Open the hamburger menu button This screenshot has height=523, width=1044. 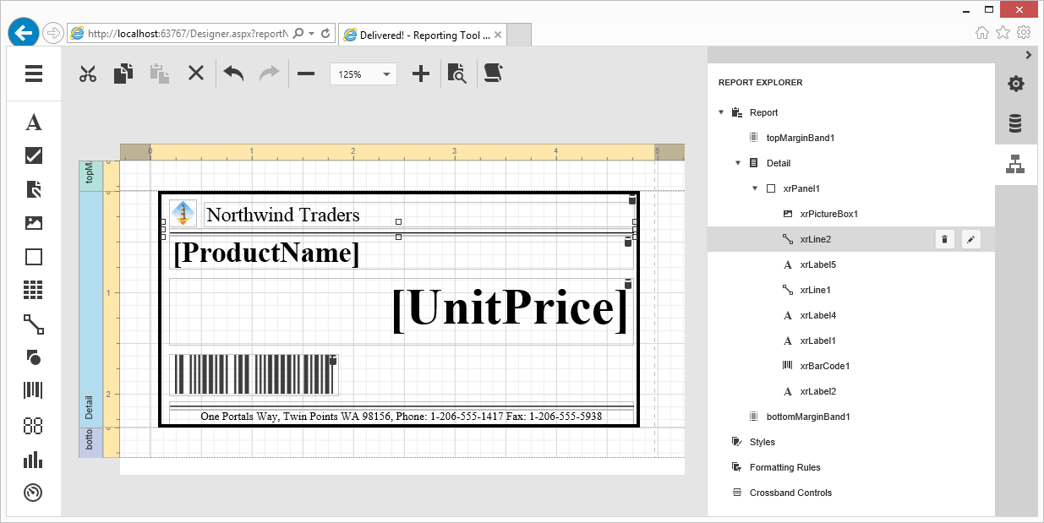(34, 74)
